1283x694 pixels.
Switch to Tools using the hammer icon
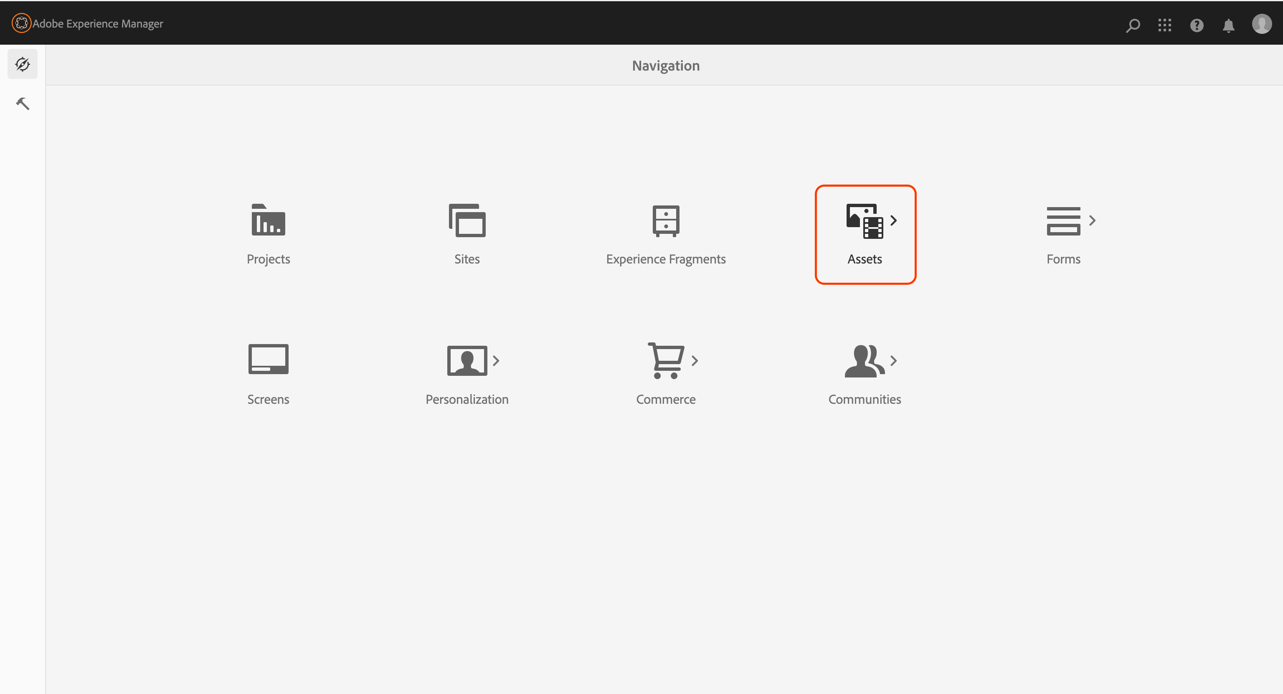click(23, 104)
